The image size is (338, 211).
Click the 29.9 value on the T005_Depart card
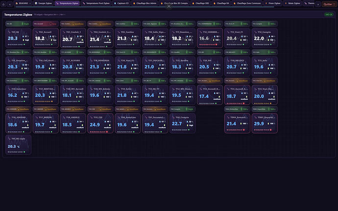click(259, 124)
